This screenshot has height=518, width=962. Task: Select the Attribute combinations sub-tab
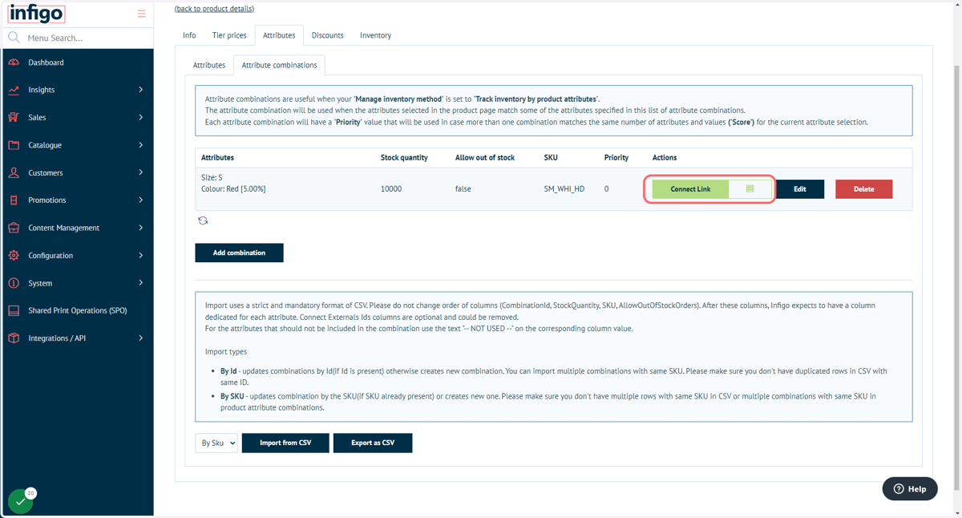click(279, 65)
